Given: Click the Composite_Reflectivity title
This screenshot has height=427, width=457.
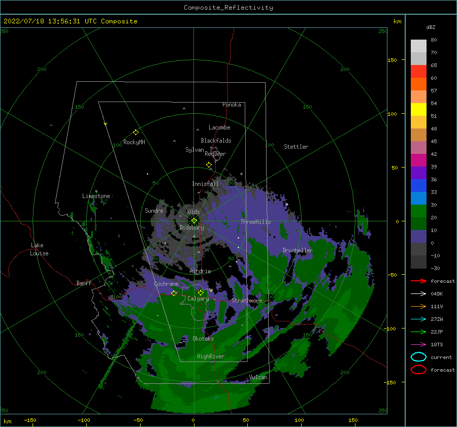Looking at the screenshot, I should pyautogui.click(x=228, y=8).
